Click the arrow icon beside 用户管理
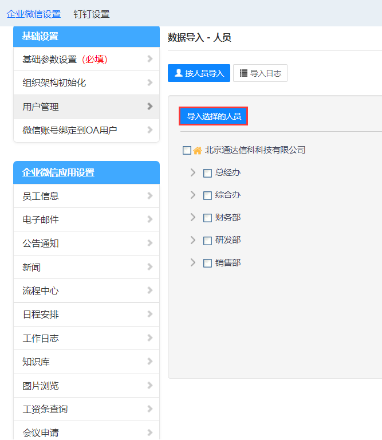 tap(150, 107)
